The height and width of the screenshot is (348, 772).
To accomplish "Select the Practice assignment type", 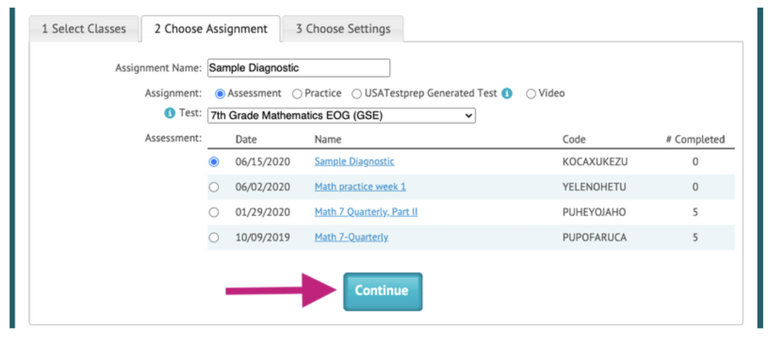I will tap(297, 94).
